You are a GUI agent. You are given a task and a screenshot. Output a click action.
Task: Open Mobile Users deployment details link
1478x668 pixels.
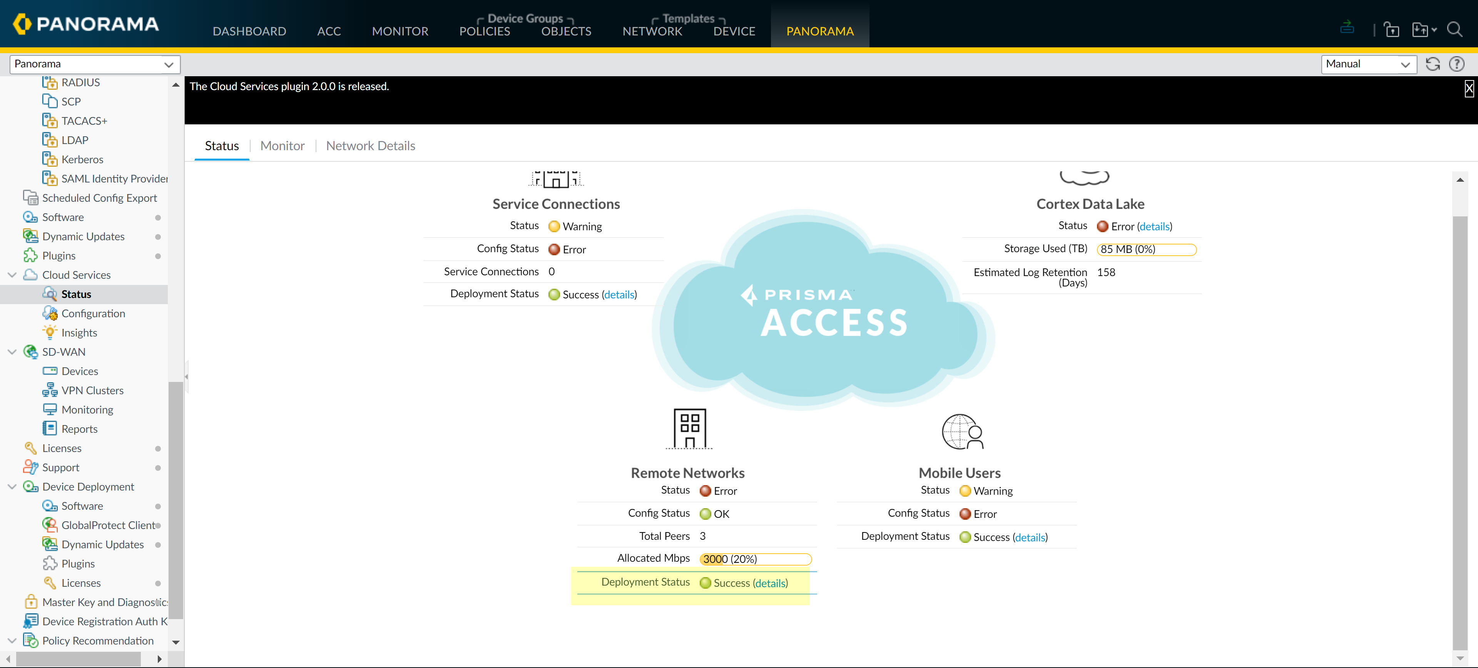pos(1030,537)
